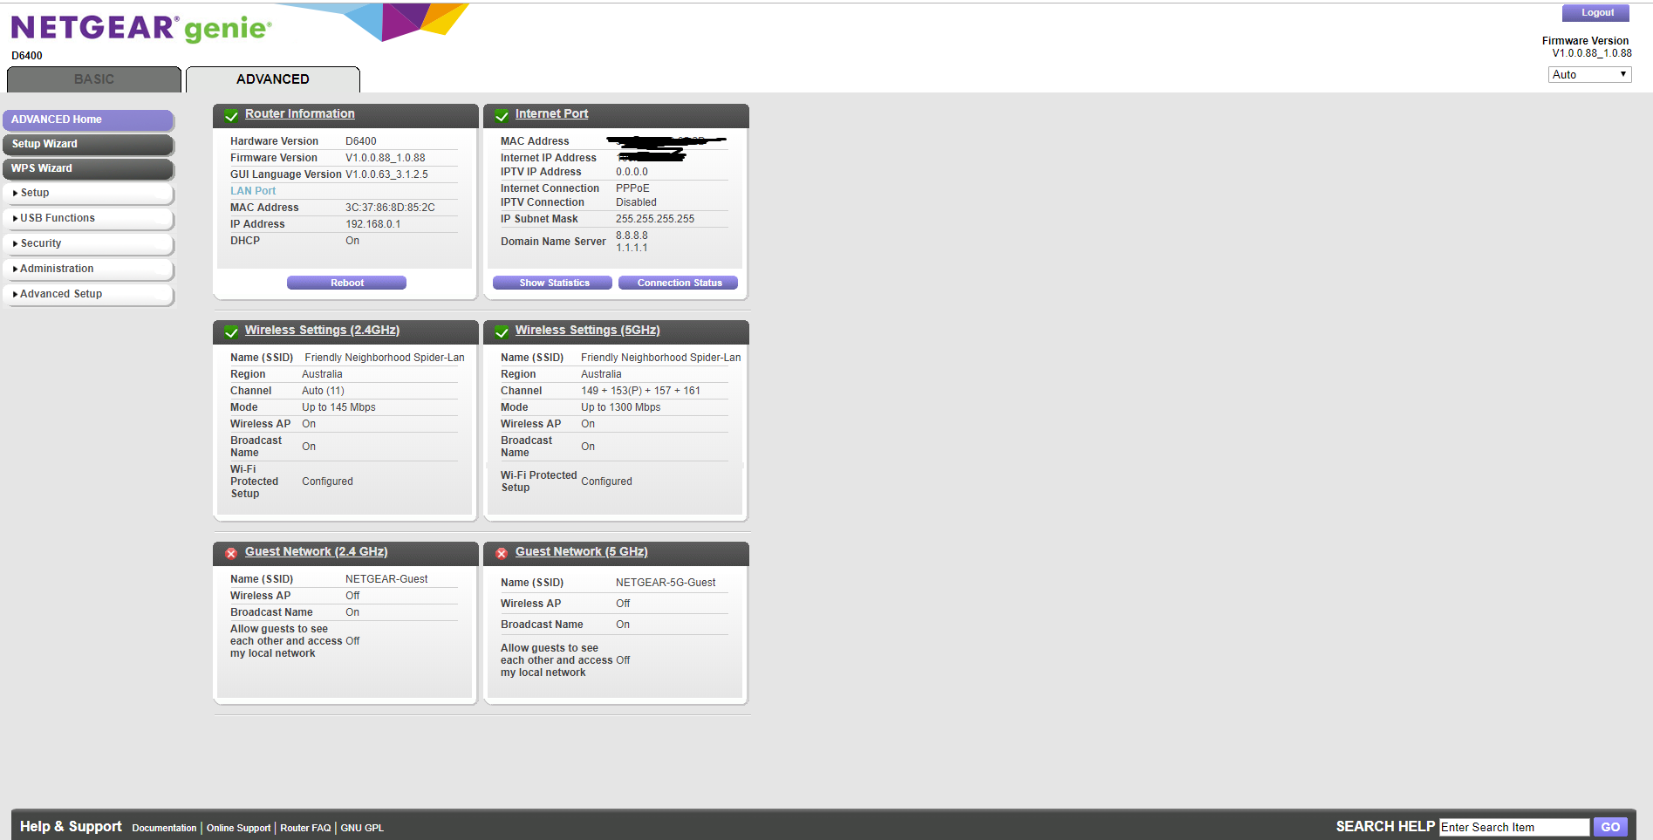The image size is (1653, 840).
Task: Click the GUI Language Version value V1.0.0.63_3.1.2.5
Action: pyautogui.click(x=386, y=174)
